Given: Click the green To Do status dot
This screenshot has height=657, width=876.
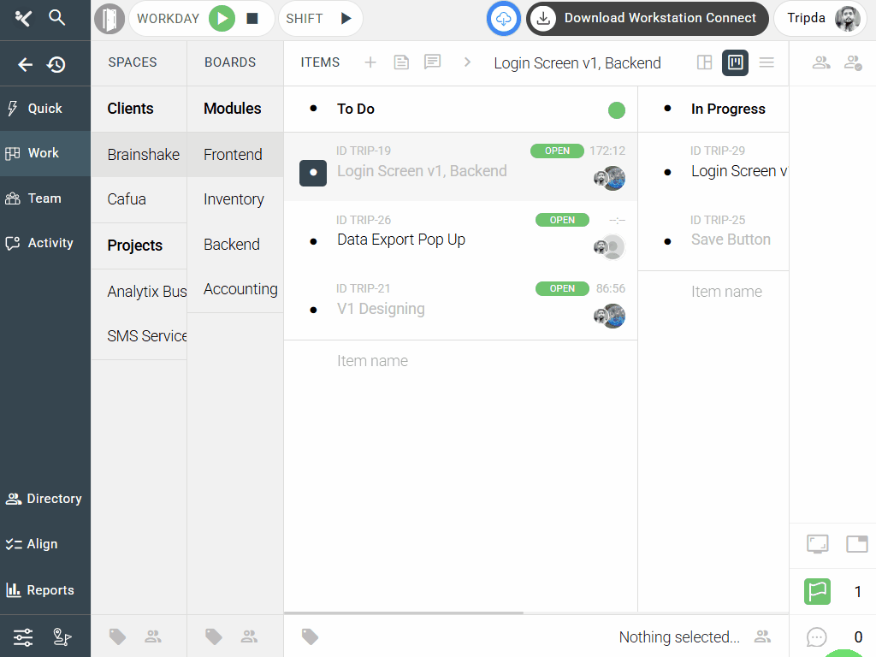Looking at the screenshot, I should pos(616,109).
